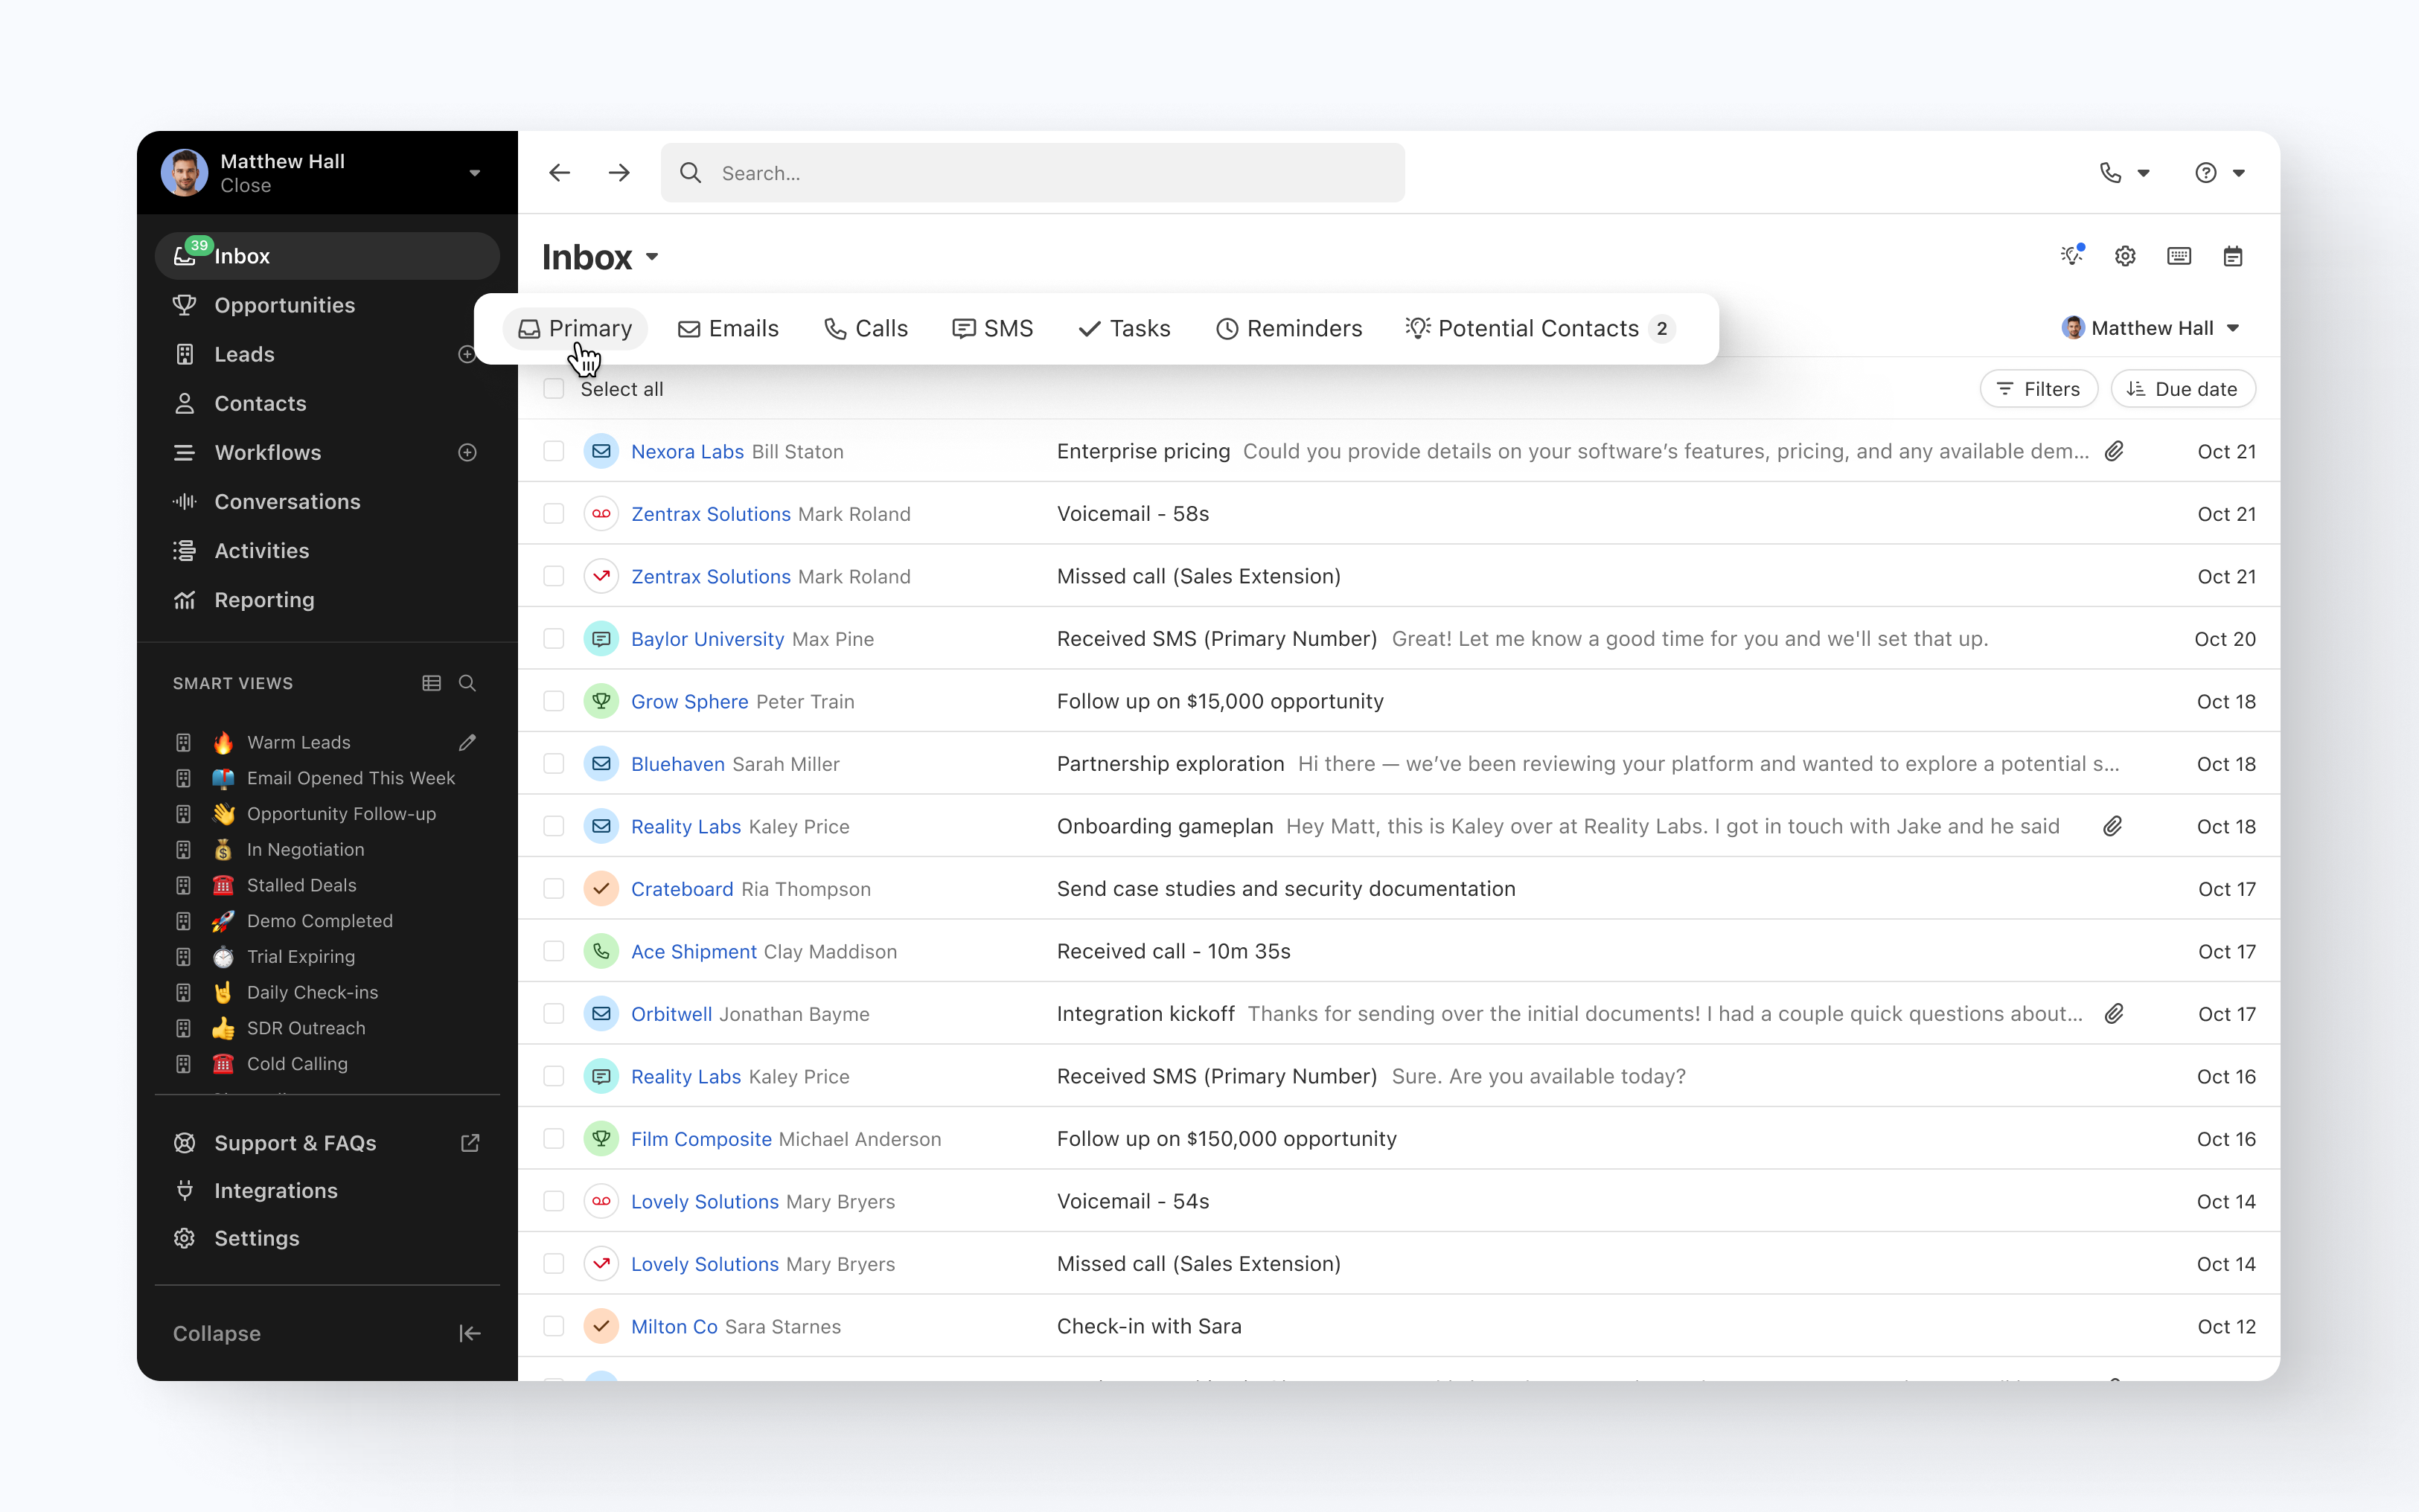
Task: Click the keyboard shortcuts icon
Action: point(2178,257)
